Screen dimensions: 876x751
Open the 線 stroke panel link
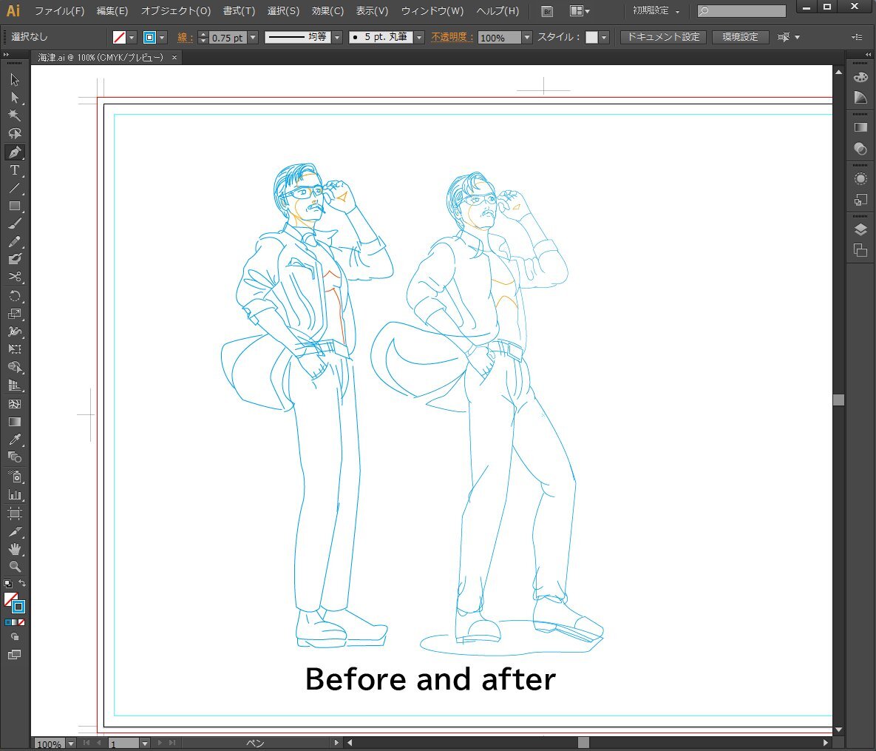(185, 38)
